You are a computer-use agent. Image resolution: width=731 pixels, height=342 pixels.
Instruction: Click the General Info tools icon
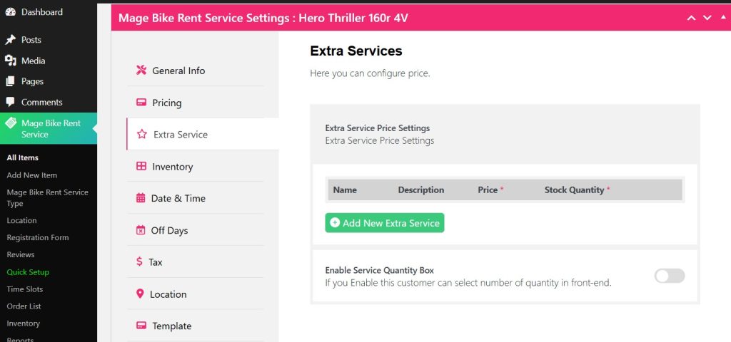tap(141, 71)
